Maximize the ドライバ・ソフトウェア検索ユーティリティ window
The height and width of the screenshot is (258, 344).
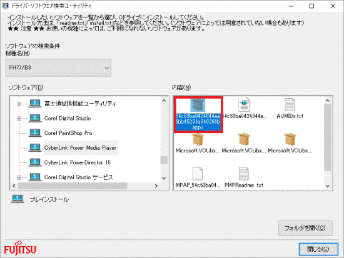(x=311, y=6)
